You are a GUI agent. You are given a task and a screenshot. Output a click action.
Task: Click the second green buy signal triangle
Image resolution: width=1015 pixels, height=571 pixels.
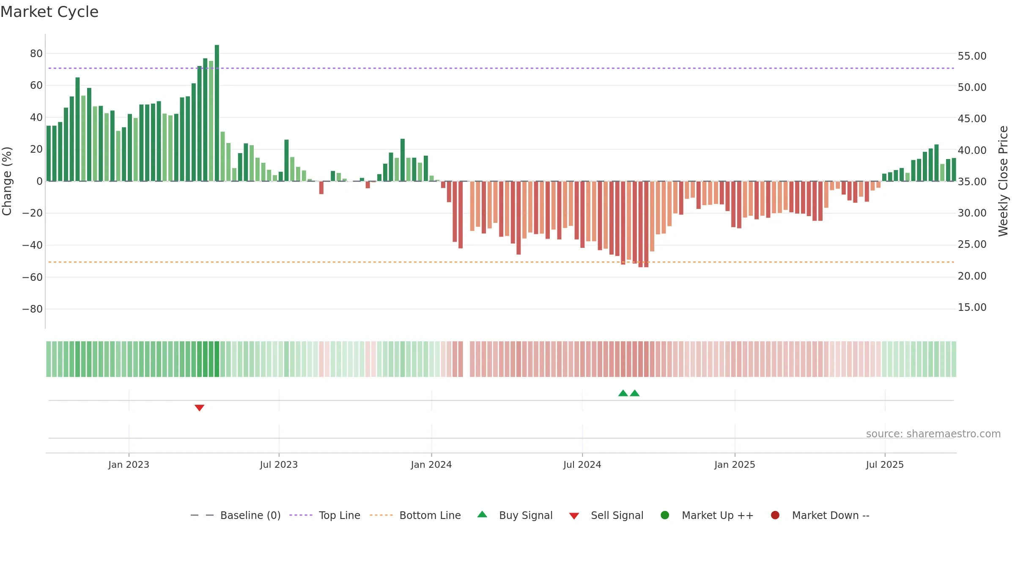(634, 393)
